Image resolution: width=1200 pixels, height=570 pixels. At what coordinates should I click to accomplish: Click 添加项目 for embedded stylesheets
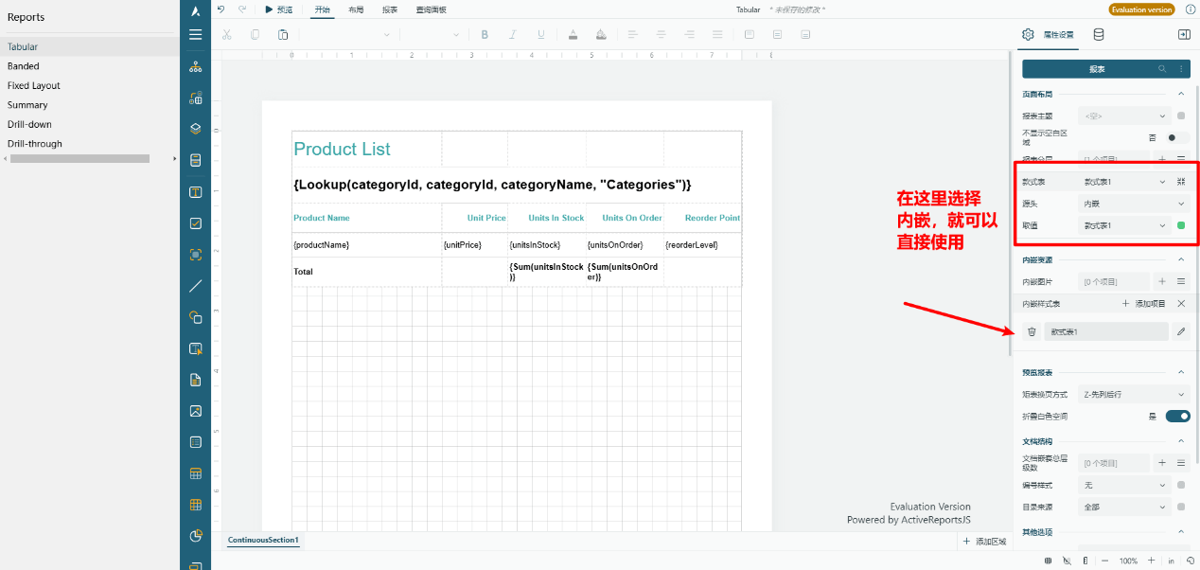[x=1143, y=303]
